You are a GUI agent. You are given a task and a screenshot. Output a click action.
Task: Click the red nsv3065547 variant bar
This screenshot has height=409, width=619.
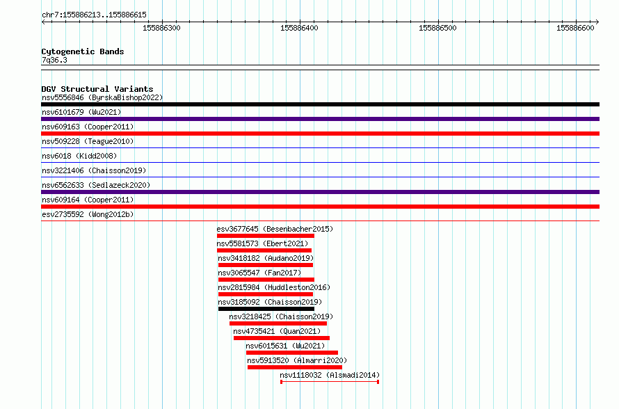[266, 280]
